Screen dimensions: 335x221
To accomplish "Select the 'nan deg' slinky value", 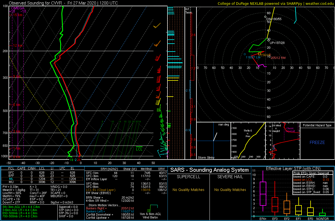I will pyautogui.click(x=223, y=125).
